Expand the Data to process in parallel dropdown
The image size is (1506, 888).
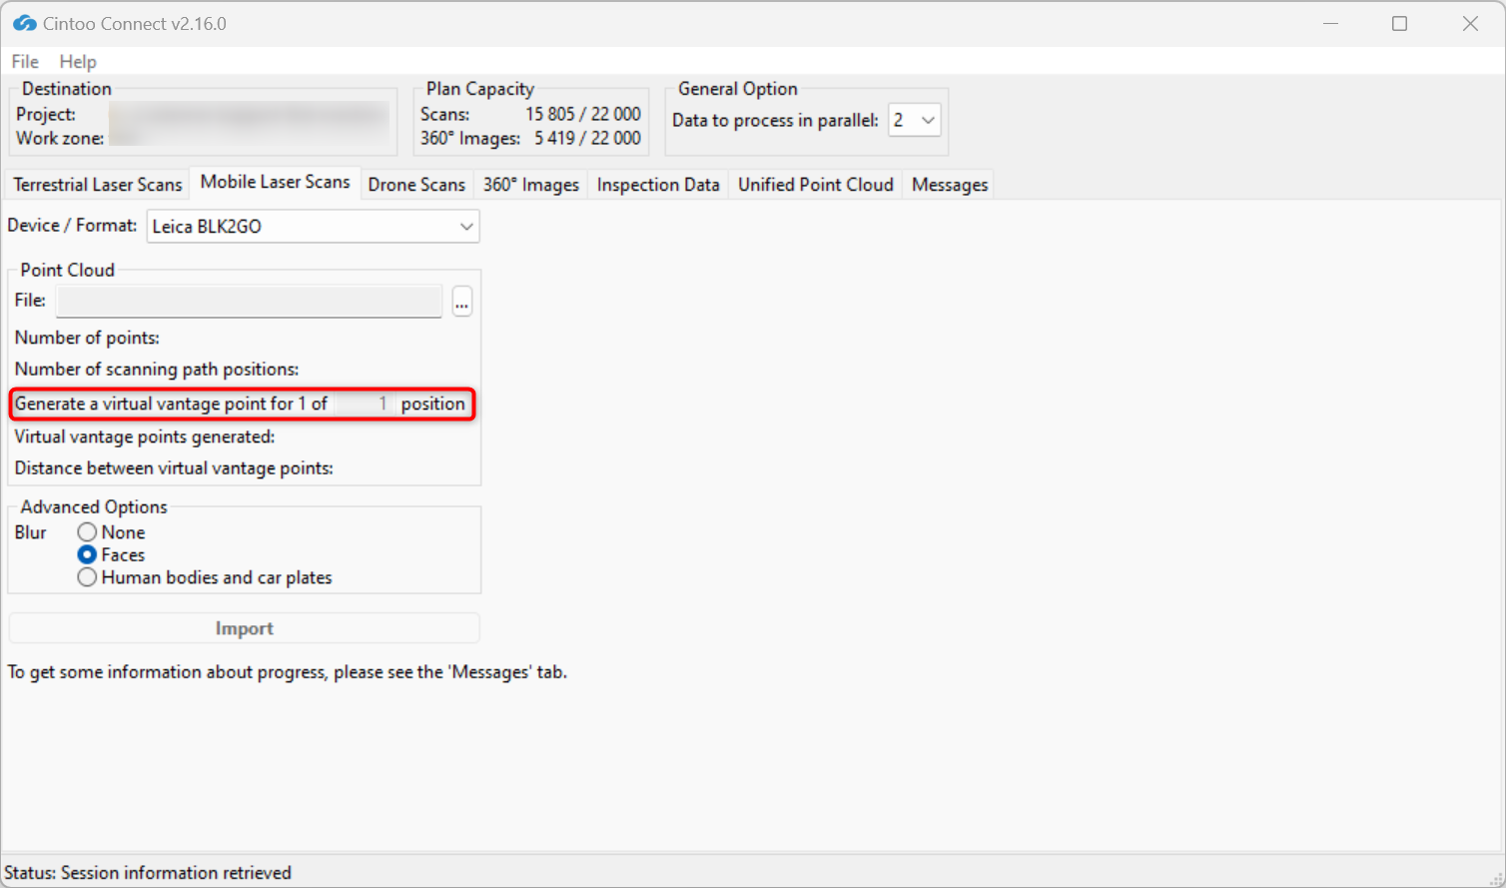point(915,120)
